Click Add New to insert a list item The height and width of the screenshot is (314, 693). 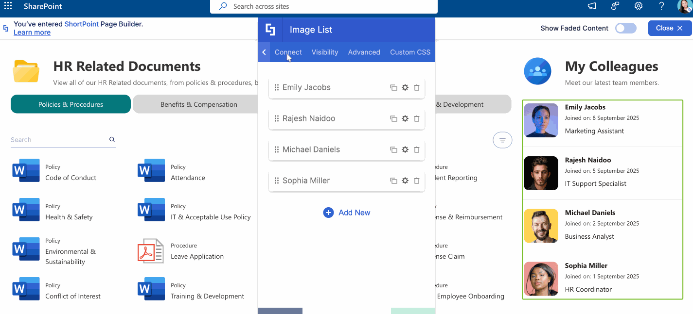[346, 212]
